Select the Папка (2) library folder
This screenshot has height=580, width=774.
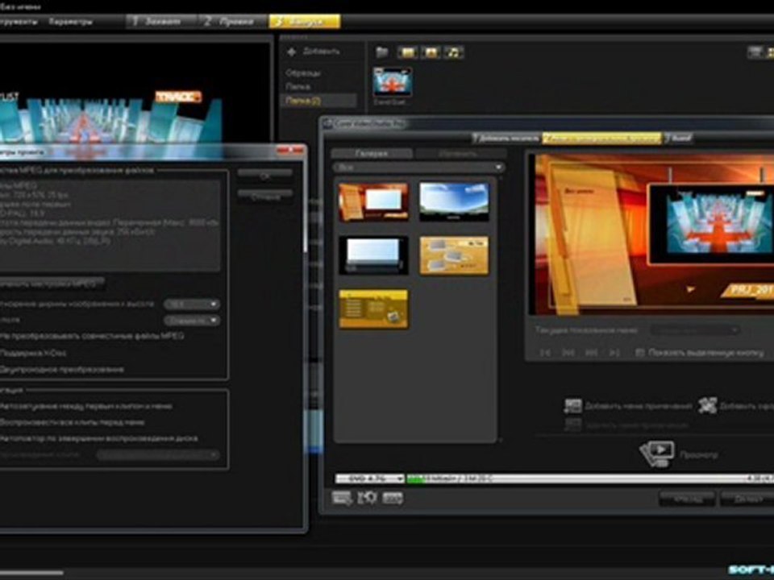point(318,101)
